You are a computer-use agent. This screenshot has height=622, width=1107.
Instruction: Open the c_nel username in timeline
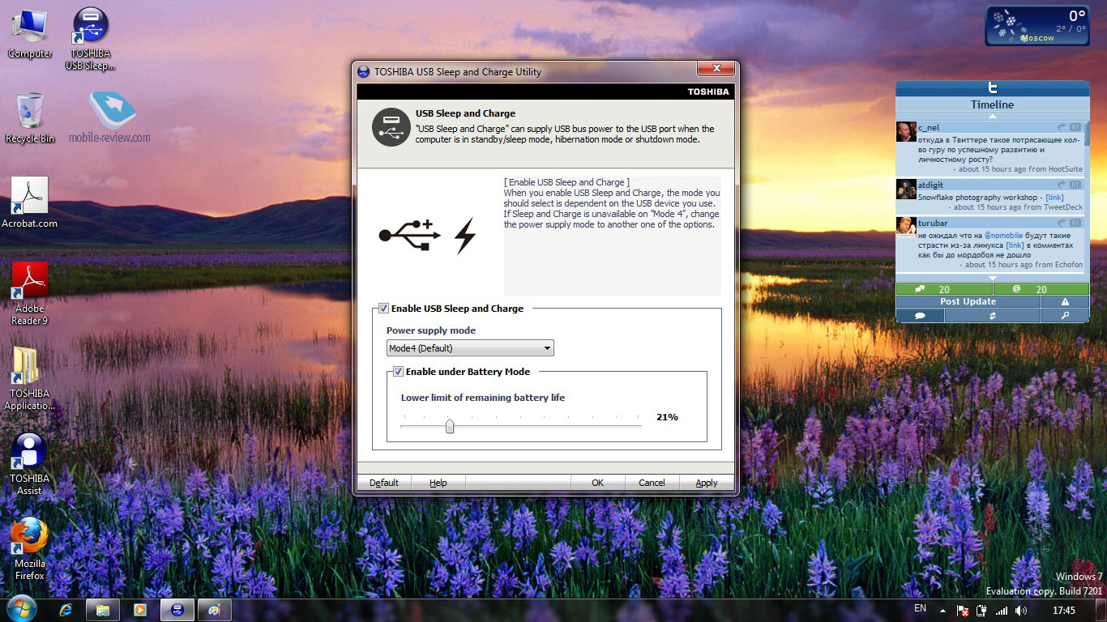tap(929, 128)
